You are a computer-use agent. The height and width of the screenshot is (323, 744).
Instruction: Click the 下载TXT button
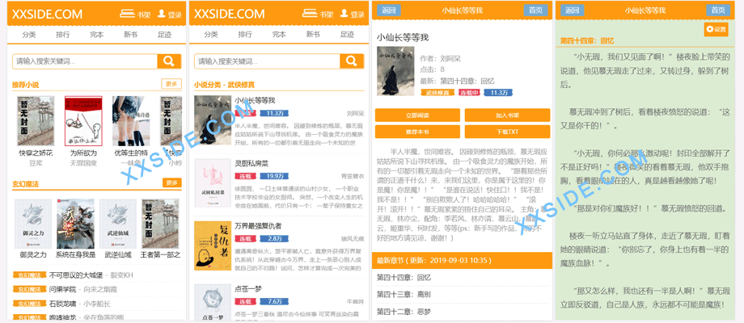(507, 131)
